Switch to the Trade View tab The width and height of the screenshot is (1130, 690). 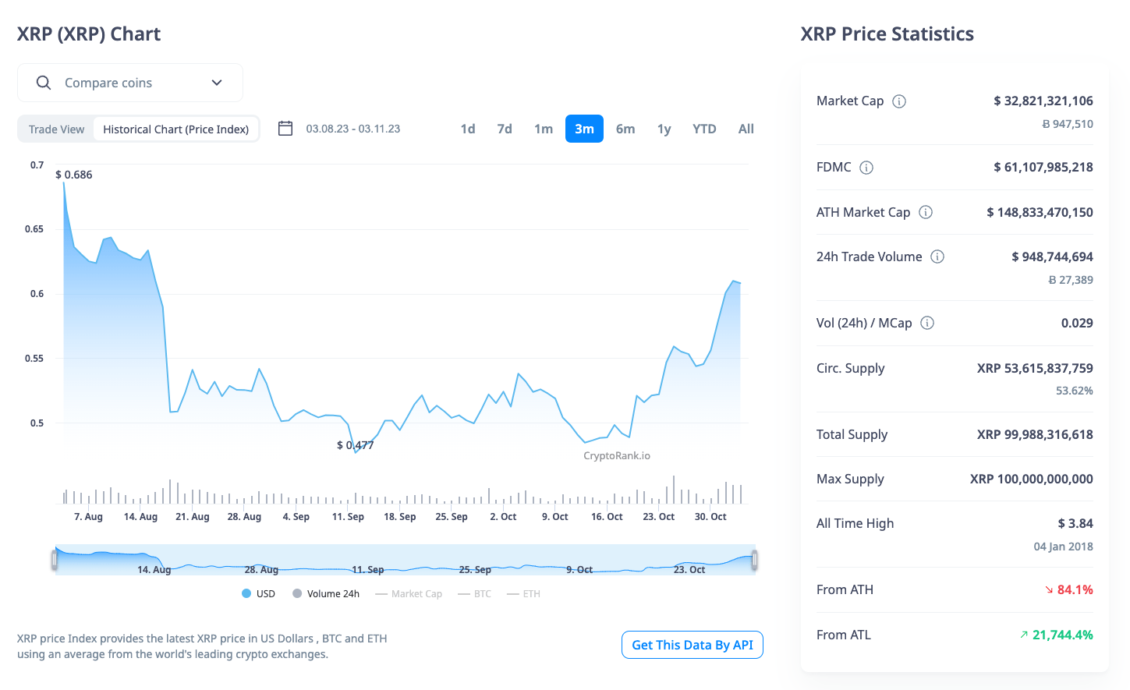pos(56,129)
